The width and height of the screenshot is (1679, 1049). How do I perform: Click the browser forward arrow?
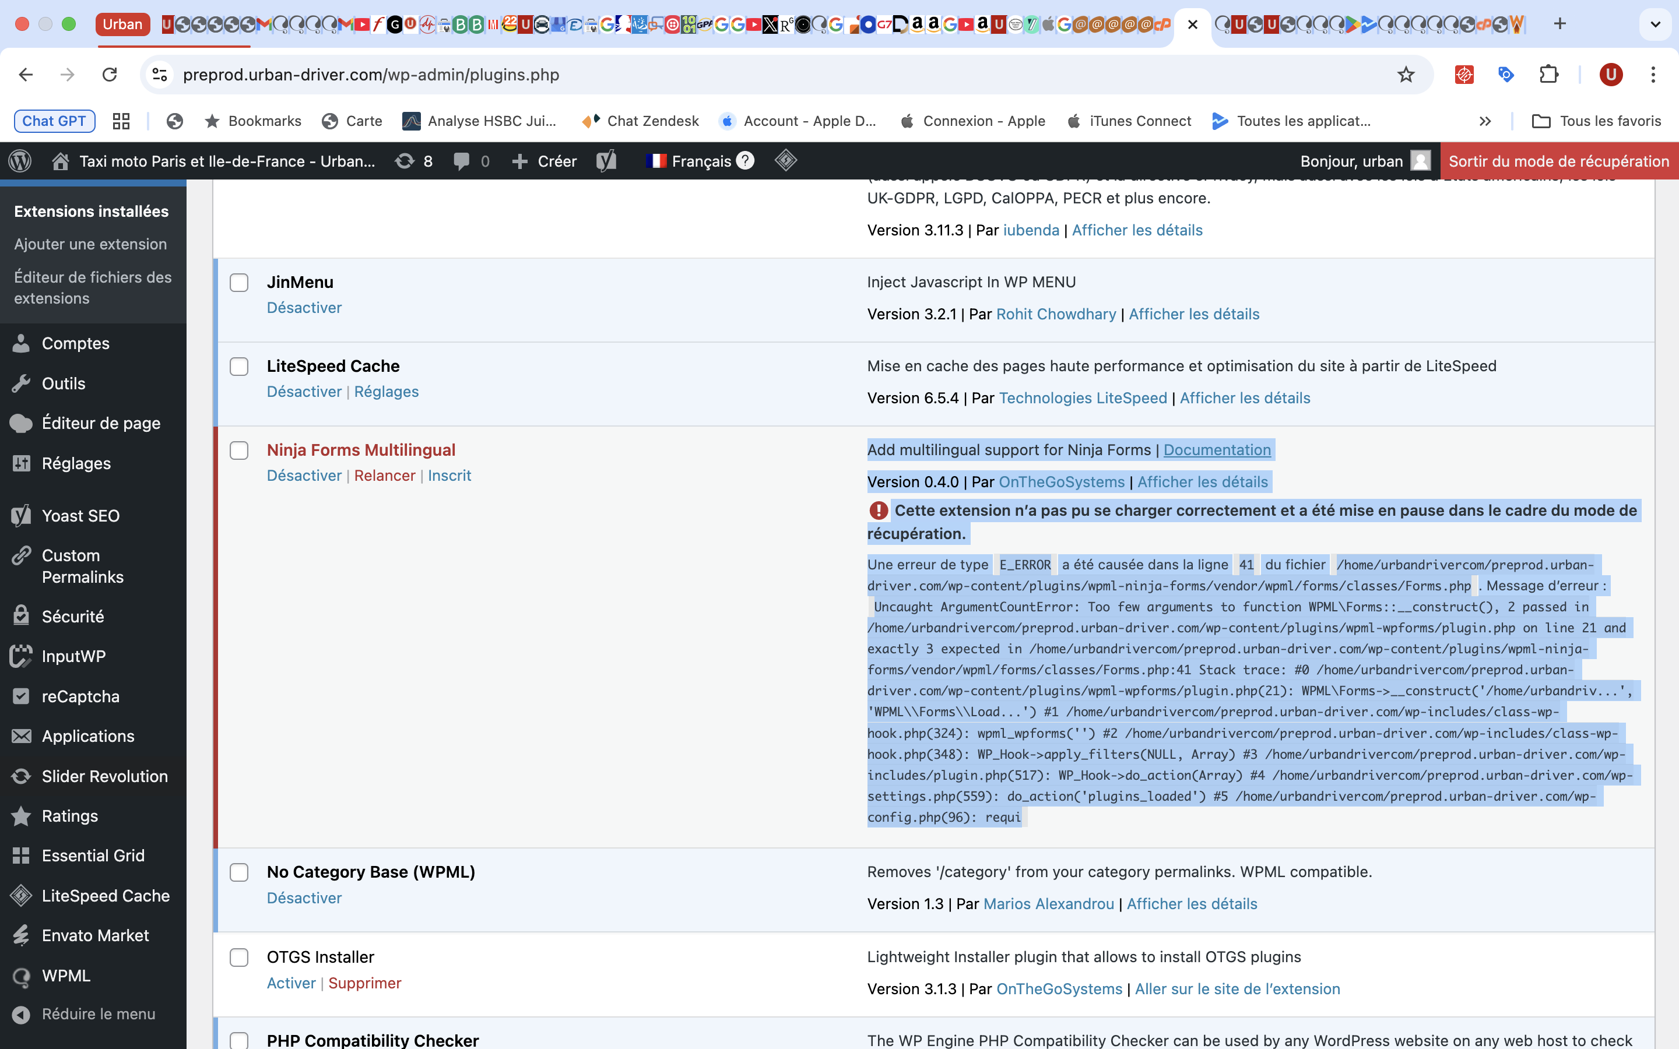[67, 74]
